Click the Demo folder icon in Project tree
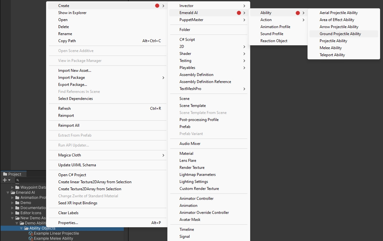This screenshot has height=241, width=383. 17,203
